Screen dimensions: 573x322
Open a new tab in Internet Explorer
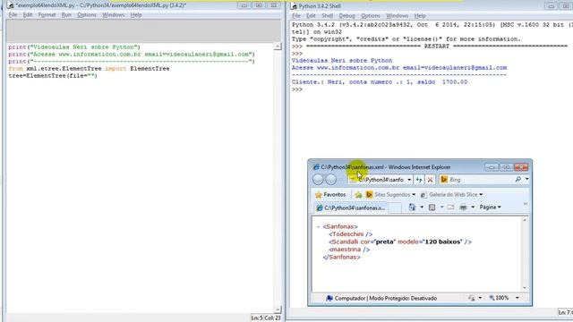coord(395,208)
